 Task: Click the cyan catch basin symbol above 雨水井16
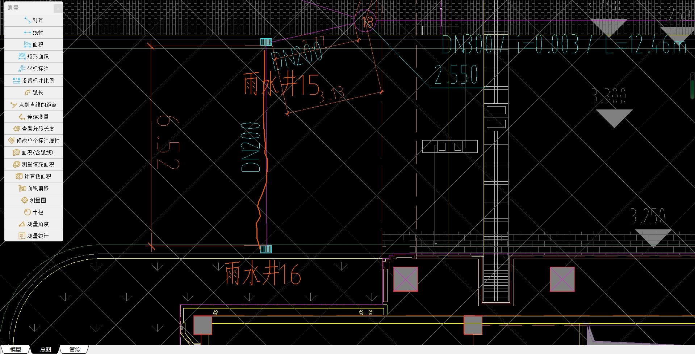[266, 249]
